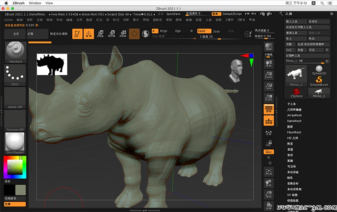Click the 载入工具 button

pyautogui.click(x=296, y=21)
